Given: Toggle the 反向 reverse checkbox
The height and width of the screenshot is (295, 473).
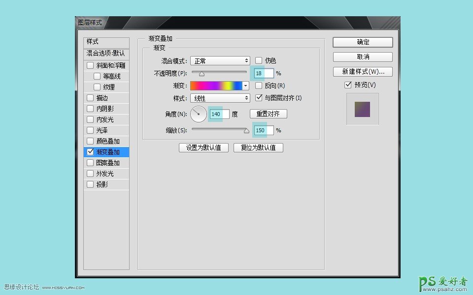Looking at the screenshot, I should click(259, 86).
